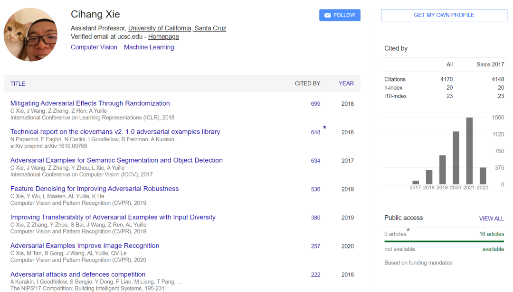
Task: Open Cihang Xie's profile photo
Action: [x=31, y=35]
